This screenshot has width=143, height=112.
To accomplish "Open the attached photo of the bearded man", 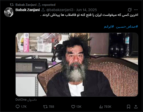I will pos(77,65).
